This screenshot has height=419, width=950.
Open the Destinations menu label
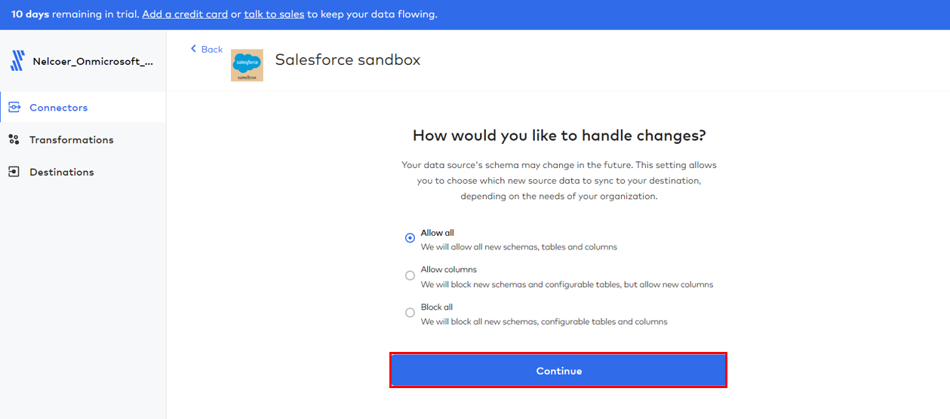pos(62,172)
